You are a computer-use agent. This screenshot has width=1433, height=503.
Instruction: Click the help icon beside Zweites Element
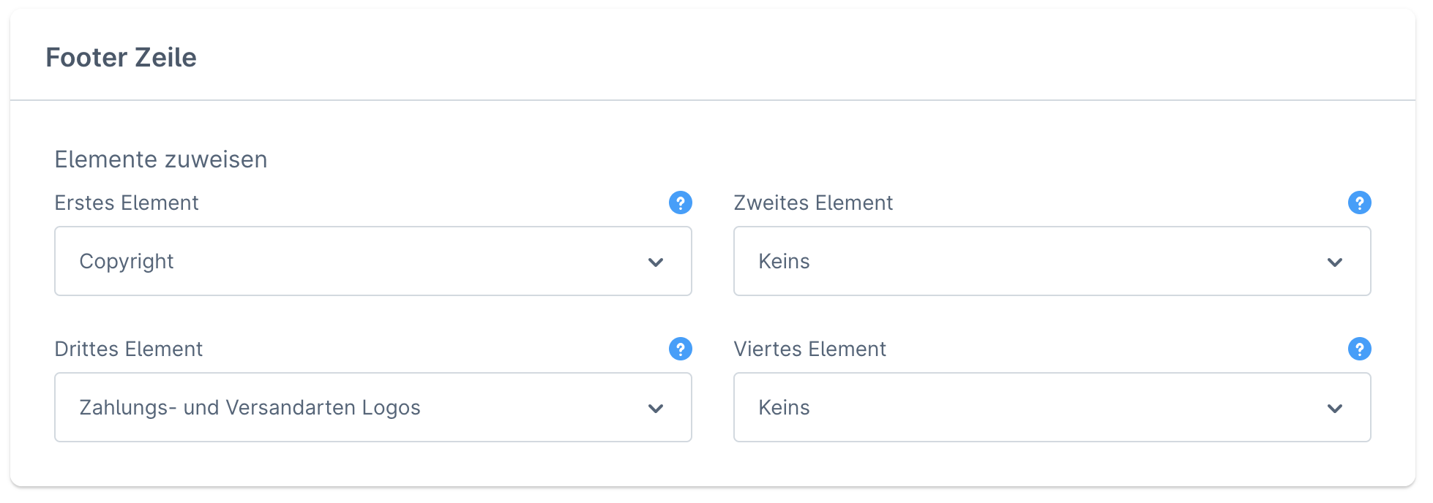(x=1359, y=203)
